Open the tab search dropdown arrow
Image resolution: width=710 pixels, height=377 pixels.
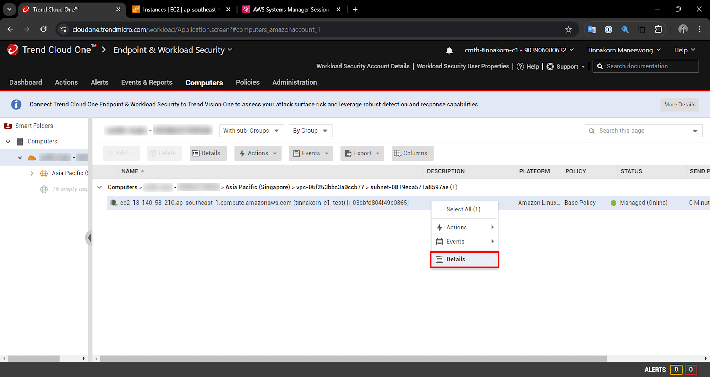9,9
